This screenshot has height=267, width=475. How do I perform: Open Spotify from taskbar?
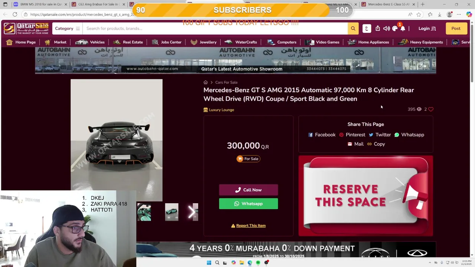[258, 263]
